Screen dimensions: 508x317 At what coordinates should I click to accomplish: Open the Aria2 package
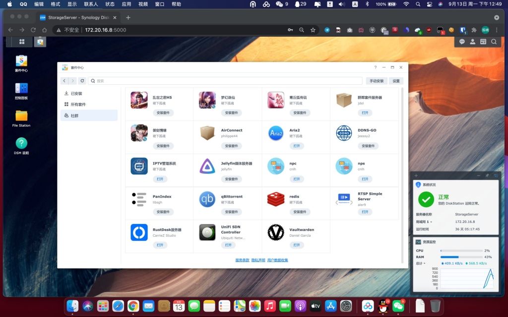pos(297,146)
